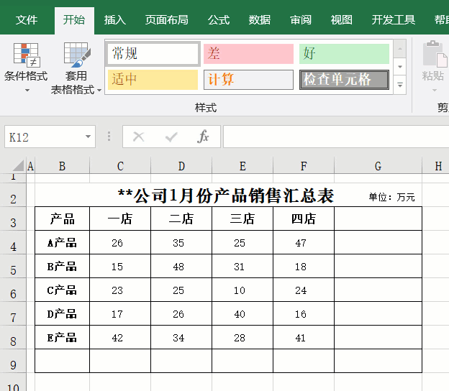Apply the 好 good cell style
This screenshot has height=391, width=449.
[x=344, y=54]
